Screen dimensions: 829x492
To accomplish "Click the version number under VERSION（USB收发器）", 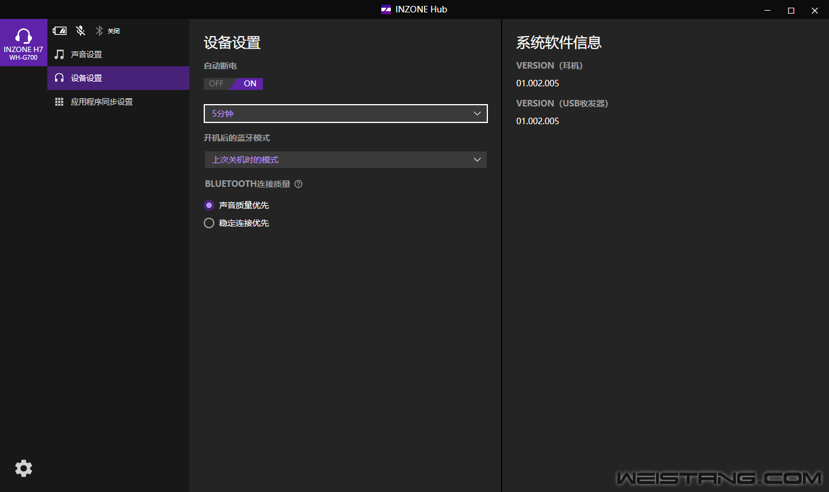I will coord(538,121).
